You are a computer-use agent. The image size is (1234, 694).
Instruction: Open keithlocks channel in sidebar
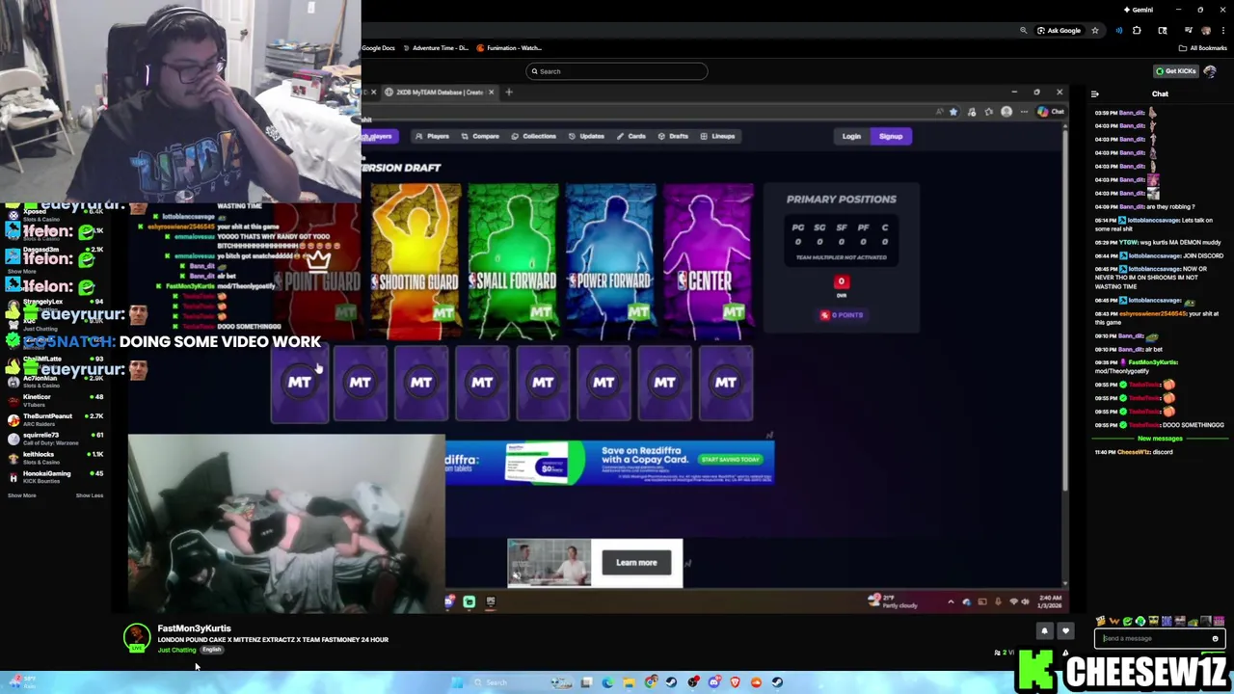click(x=56, y=458)
